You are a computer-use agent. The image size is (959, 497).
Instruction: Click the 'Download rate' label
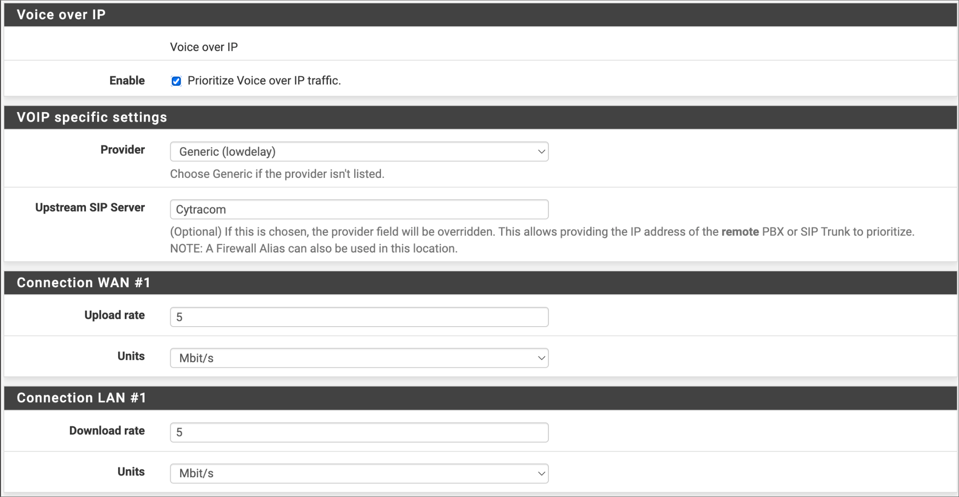point(107,430)
